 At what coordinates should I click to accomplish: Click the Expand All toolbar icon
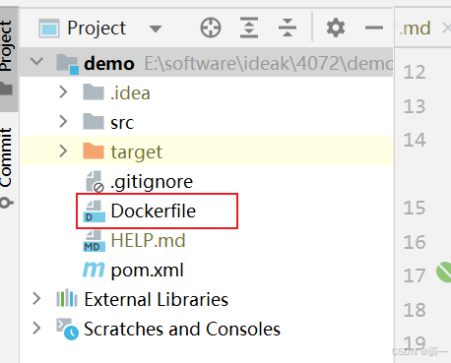click(x=249, y=28)
